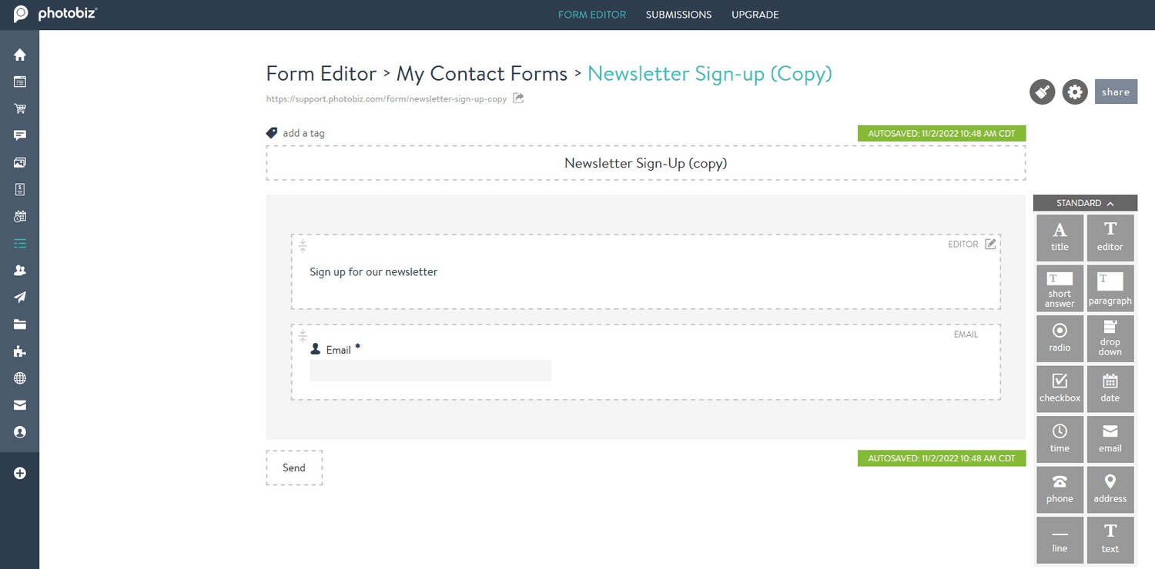Click the share button
The image size is (1155, 569).
[1116, 91]
